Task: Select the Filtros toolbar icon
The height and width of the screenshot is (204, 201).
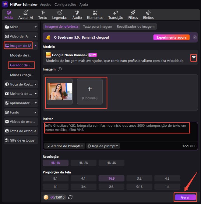Action: (133, 15)
